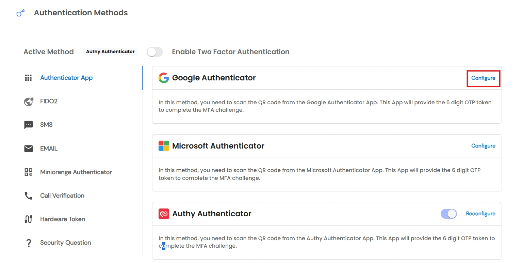This screenshot has height=263, width=523.
Task: Click the Hardware Token icon
Action: point(29,219)
